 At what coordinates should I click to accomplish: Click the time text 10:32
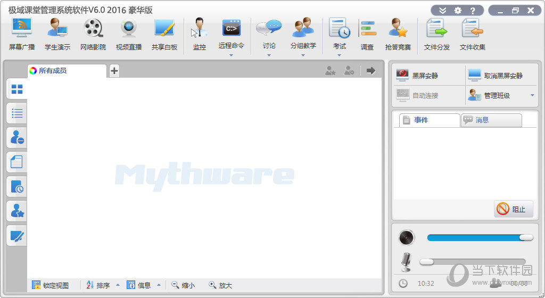(426, 284)
